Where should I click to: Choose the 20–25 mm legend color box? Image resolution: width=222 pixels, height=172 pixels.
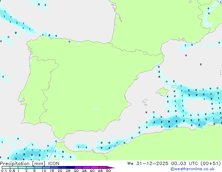coord(62,167)
